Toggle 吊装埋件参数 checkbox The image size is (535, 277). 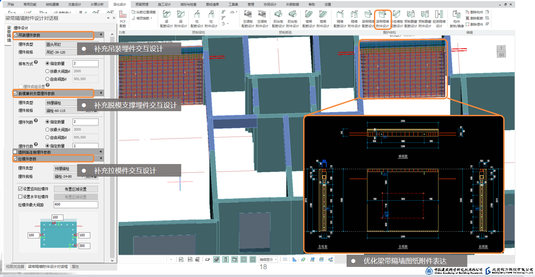tap(15, 35)
